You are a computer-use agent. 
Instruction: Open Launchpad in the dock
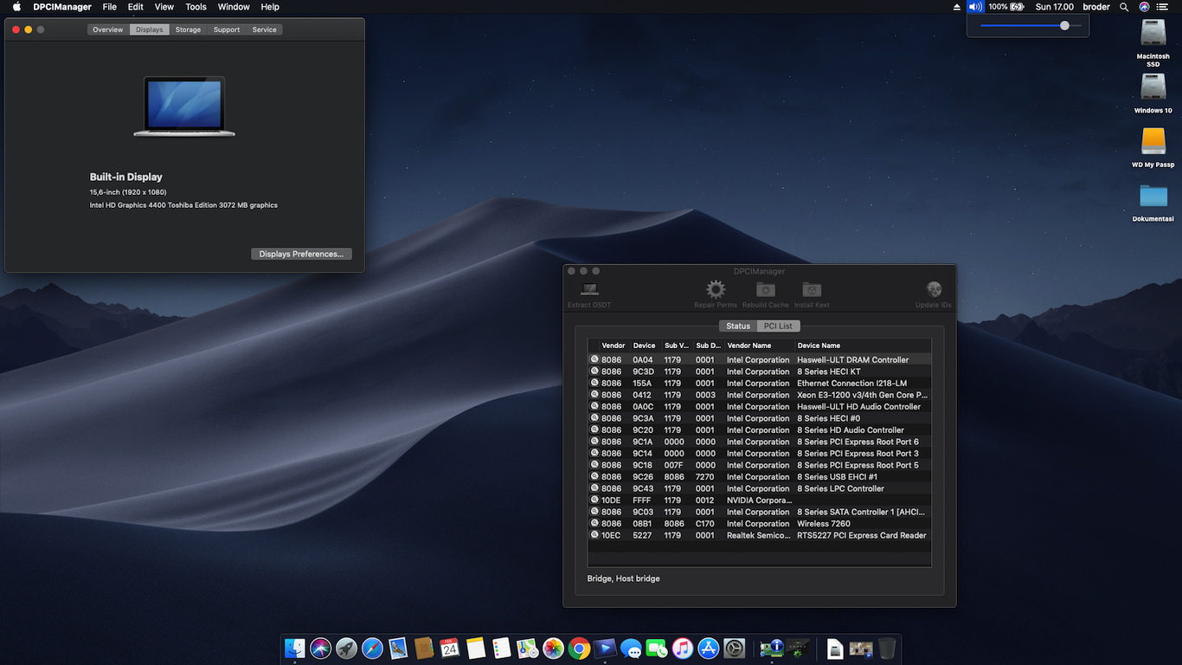[347, 648]
